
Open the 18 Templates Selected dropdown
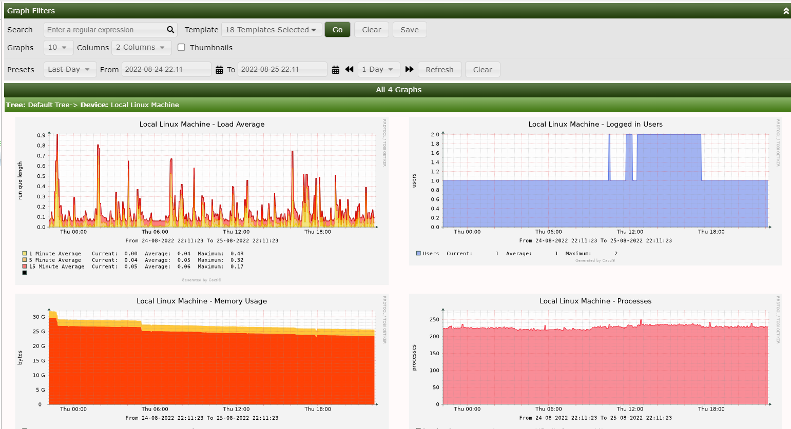click(272, 30)
